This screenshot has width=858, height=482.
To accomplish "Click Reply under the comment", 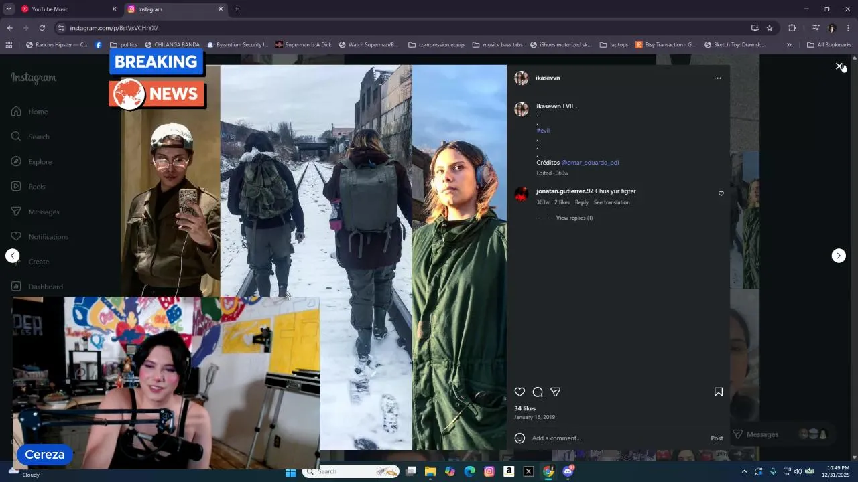I will [582, 202].
